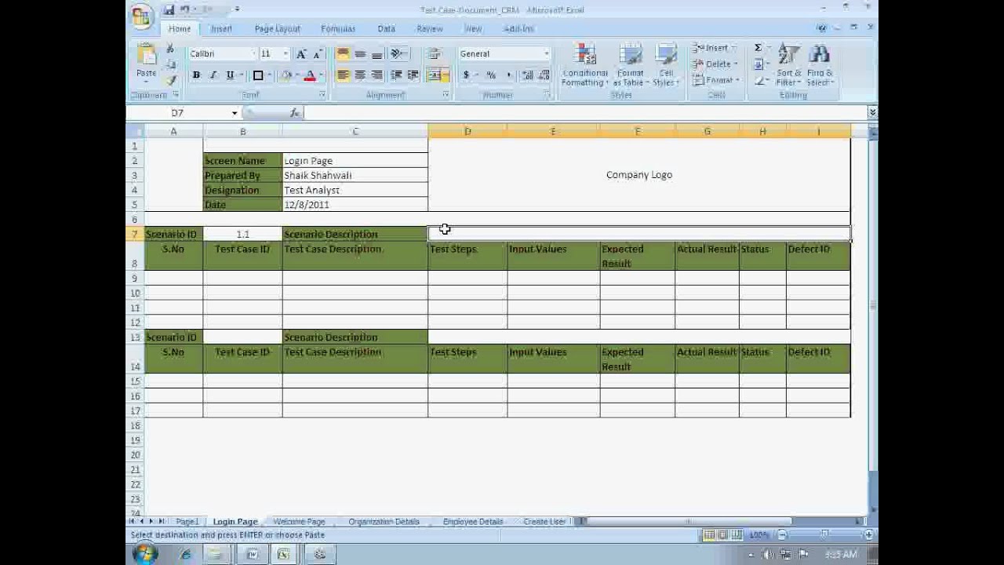This screenshot has height=565, width=1004.
Task: Click Format as Table button
Action: pyautogui.click(x=630, y=66)
